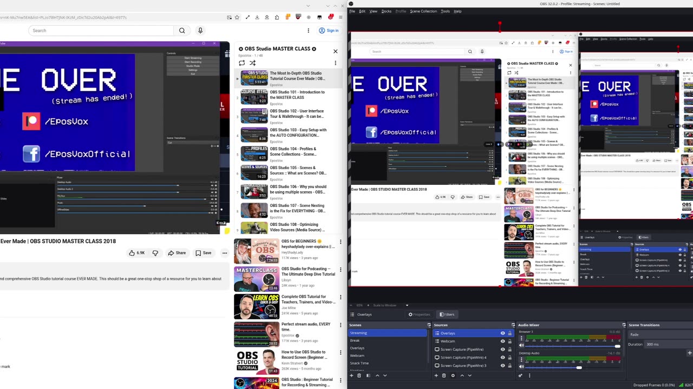Share the video

(x=176, y=253)
